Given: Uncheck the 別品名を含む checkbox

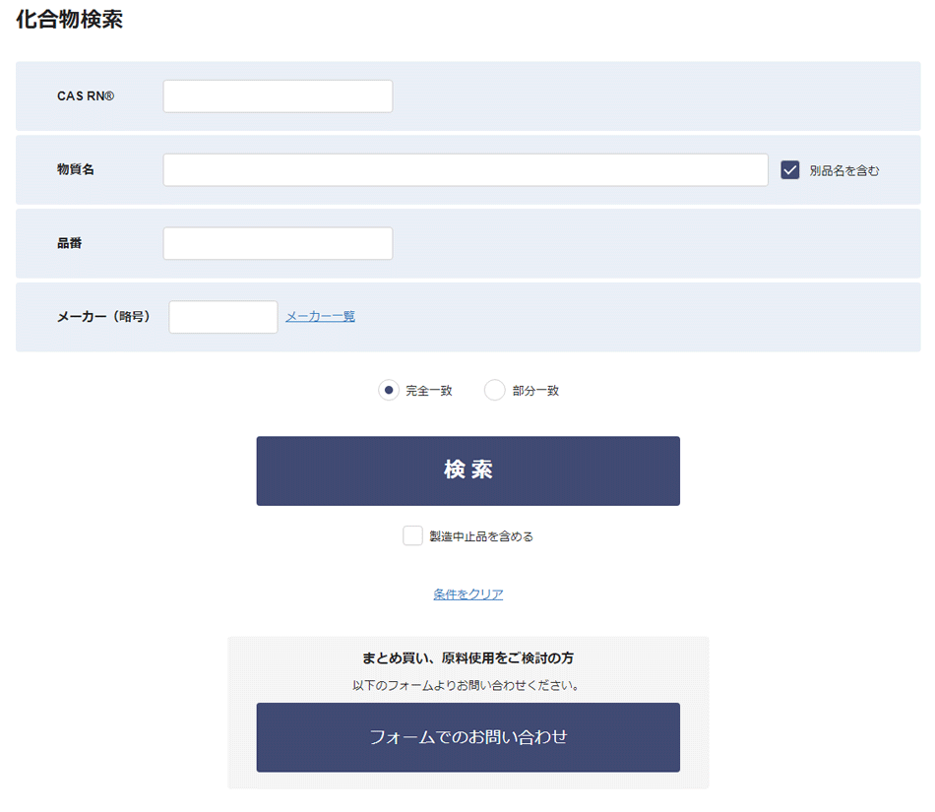Looking at the screenshot, I should click(x=790, y=170).
